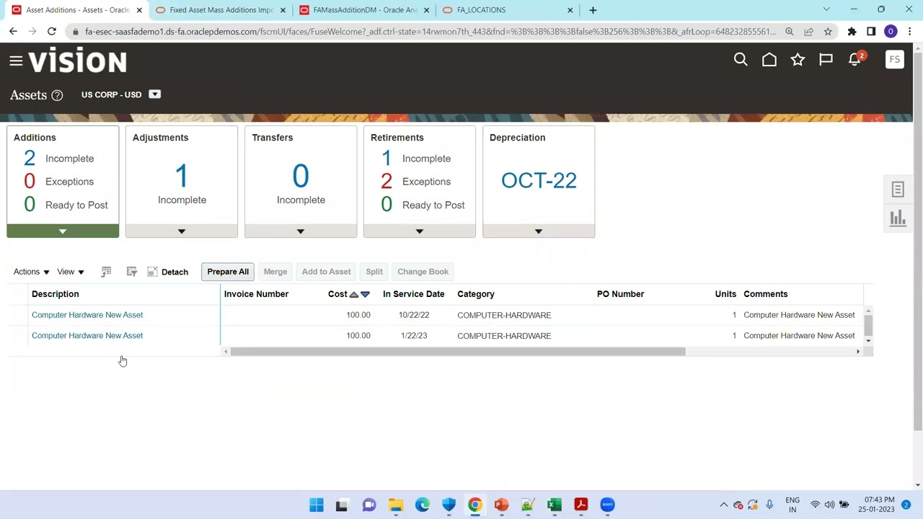The image size is (923, 519).
Task: Open the FS user profile menu
Action: point(894,60)
